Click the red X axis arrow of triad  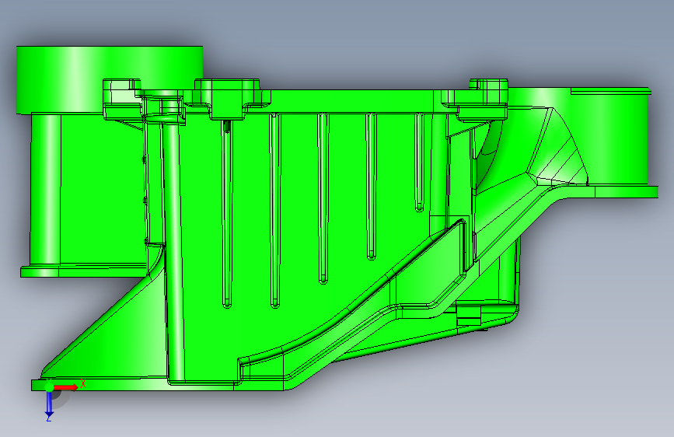[x=66, y=387]
